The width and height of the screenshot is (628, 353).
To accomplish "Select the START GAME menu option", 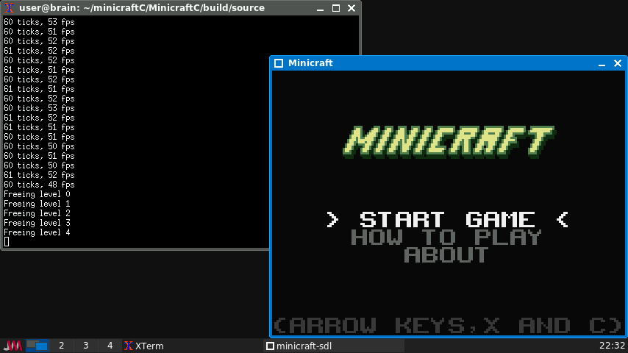I will coord(447,219).
